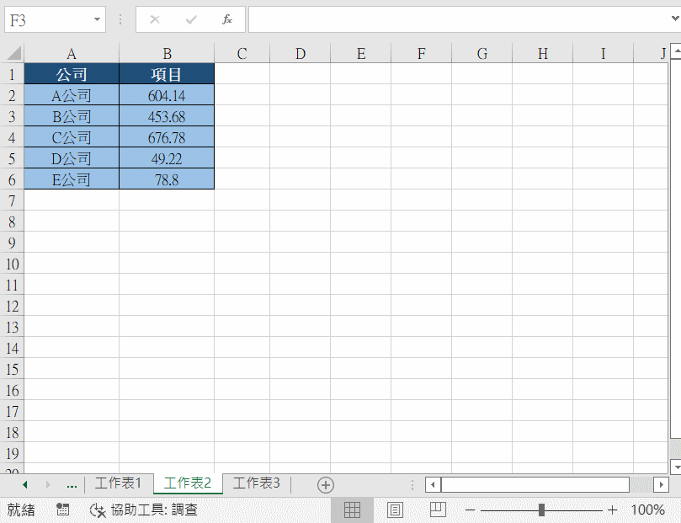Switch to Page Layout view icon
This screenshot has height=523, width=681.
(x=395, y=510)
